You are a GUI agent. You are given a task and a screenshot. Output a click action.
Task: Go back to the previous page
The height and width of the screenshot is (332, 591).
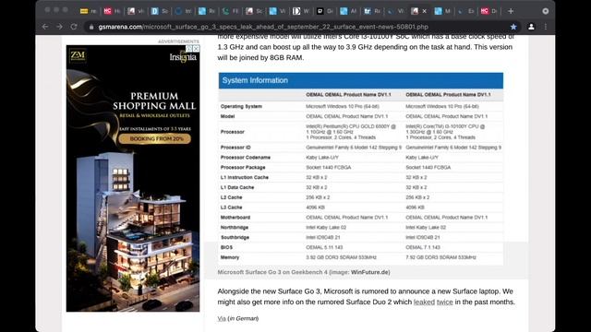pyautogui.click(x=45, y=27)
